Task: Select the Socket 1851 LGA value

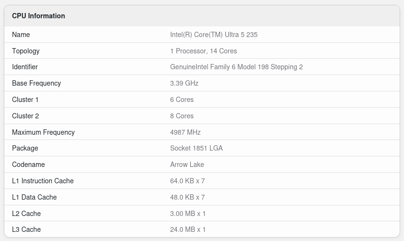Action: 196,148
